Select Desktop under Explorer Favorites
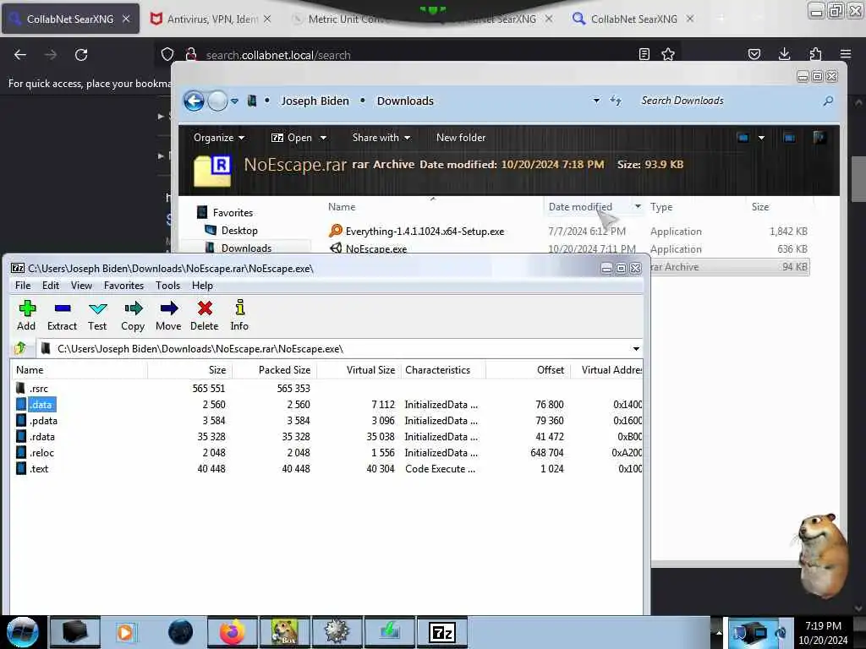 [239, 230]
